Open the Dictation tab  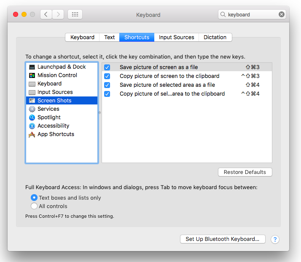[x=215, y=37]
